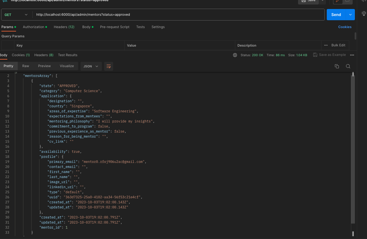This screenshot has width=367, height=239.
Task: Search within the response body
Action: 348,66
